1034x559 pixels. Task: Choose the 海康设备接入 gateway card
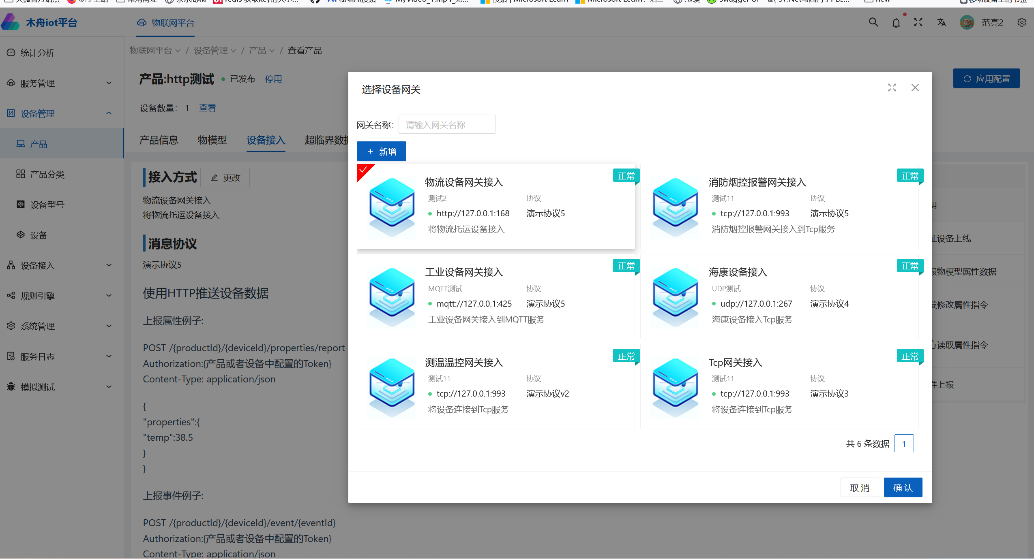coord(779,297)
